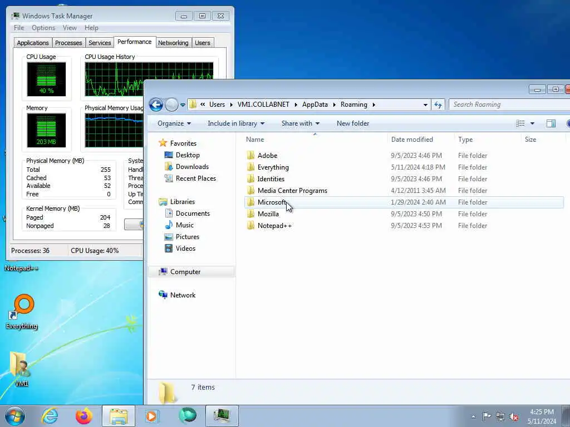Open Task Manager File menu
Image resolution: width=570 pixels, height=427 pixels.
tap(19, 28)
